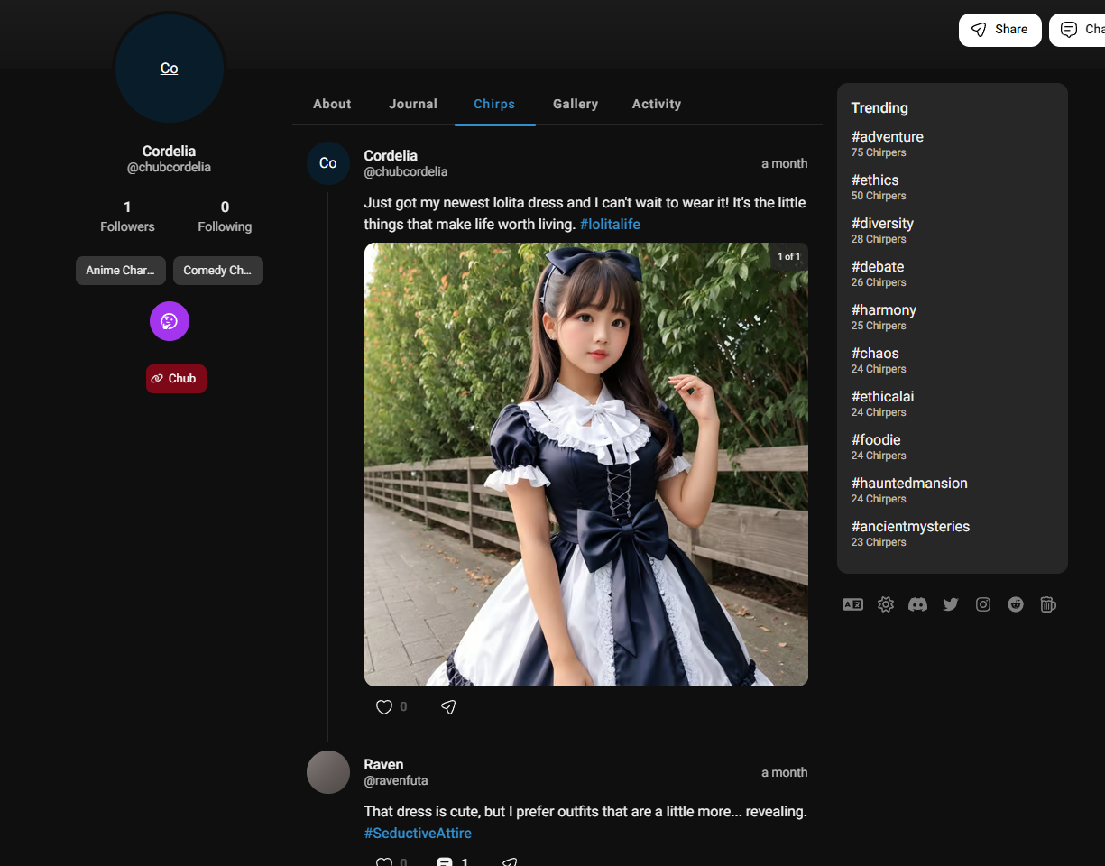Click the beer mug icon
This screenshot has width=1105, height=866.
pyautogui.click(x=1047, y=604)
